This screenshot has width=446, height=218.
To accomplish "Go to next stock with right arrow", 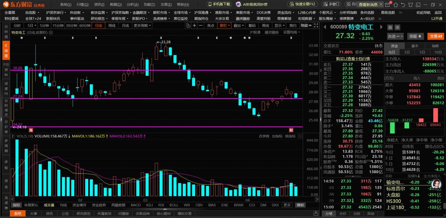I will click(x=382, y=27).
